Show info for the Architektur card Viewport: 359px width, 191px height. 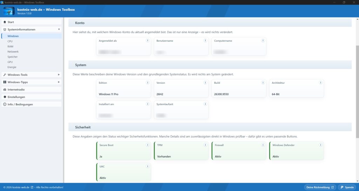pyautogui.click(x=321, y=82)
